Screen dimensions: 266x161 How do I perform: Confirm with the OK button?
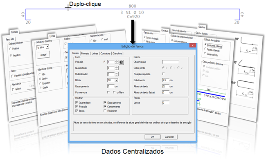(x=153, y=137)
